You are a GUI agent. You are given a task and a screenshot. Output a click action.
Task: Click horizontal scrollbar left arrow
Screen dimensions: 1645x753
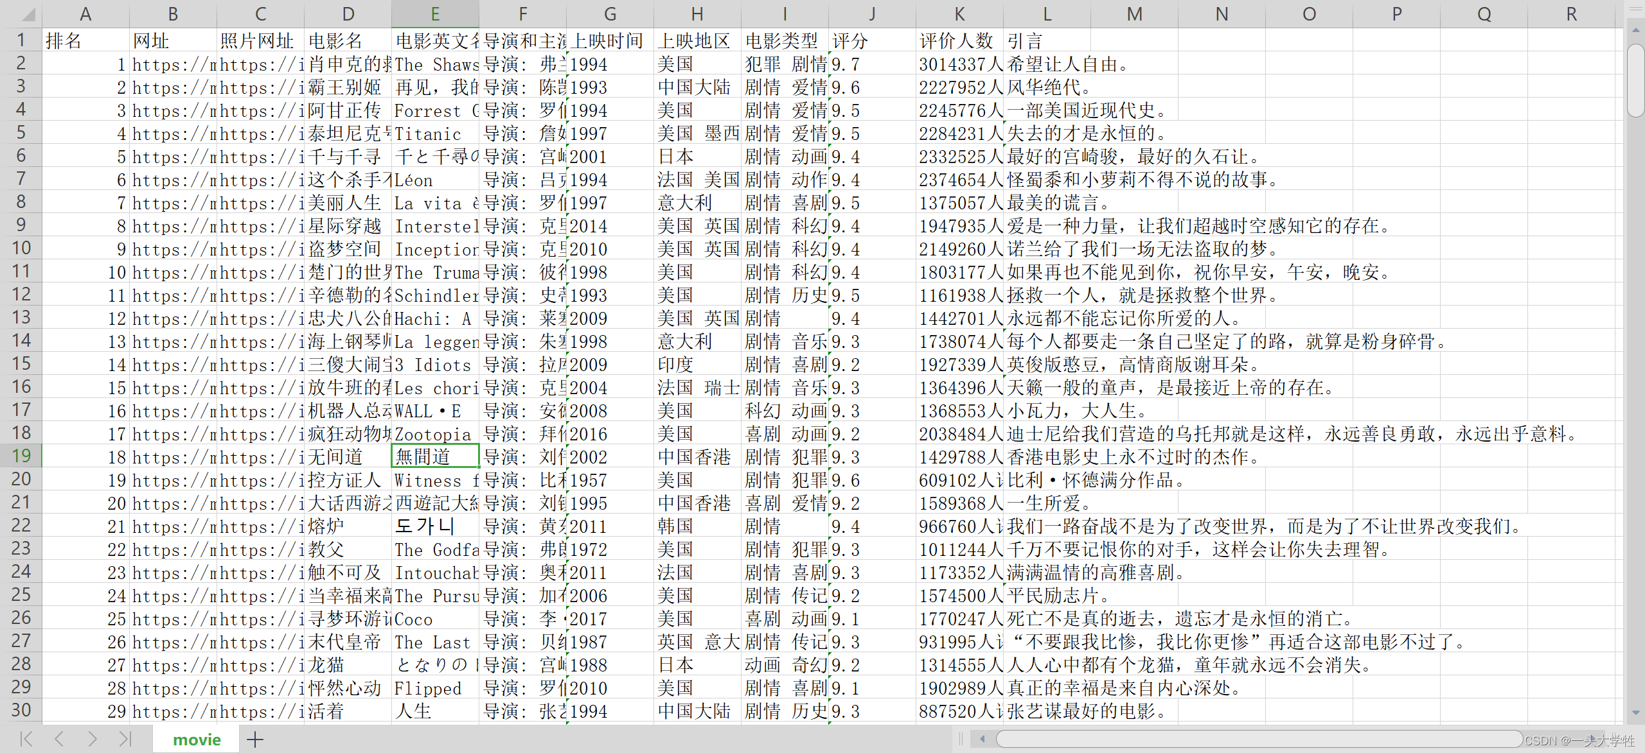(982, 739)
